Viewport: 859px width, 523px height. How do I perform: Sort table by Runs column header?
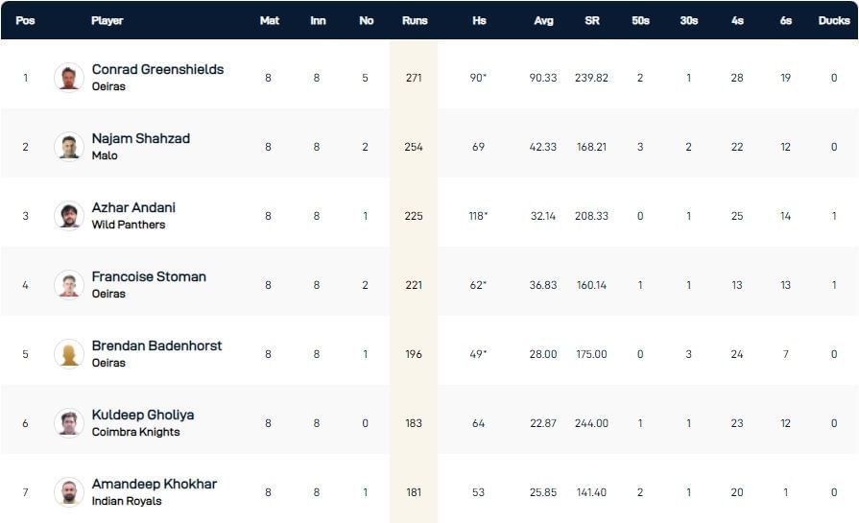(x=414, y=20)
